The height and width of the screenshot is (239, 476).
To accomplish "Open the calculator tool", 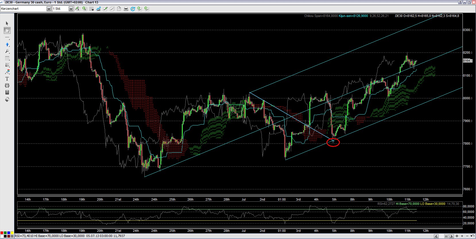I will (7, 92).
